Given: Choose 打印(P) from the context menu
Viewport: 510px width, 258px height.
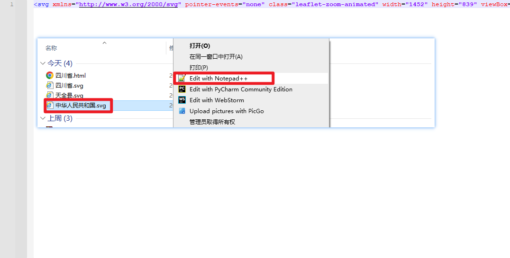Looking at the screenshot, I should point(199,68).
